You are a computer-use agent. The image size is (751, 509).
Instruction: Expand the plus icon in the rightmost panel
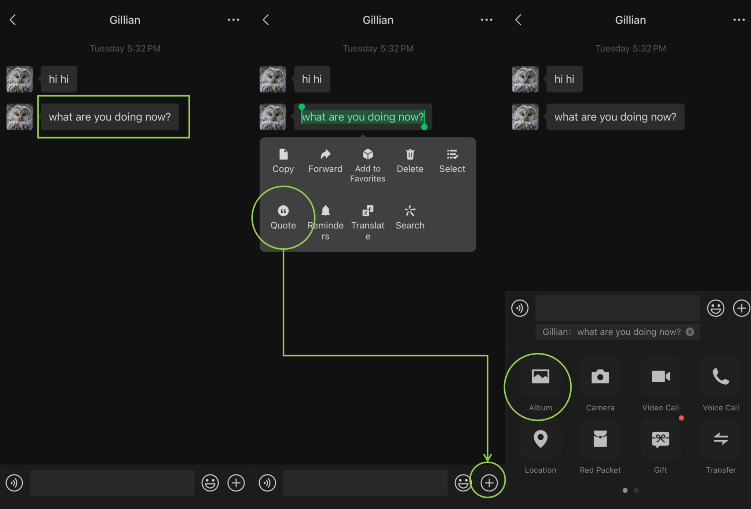tap(741, 308)
